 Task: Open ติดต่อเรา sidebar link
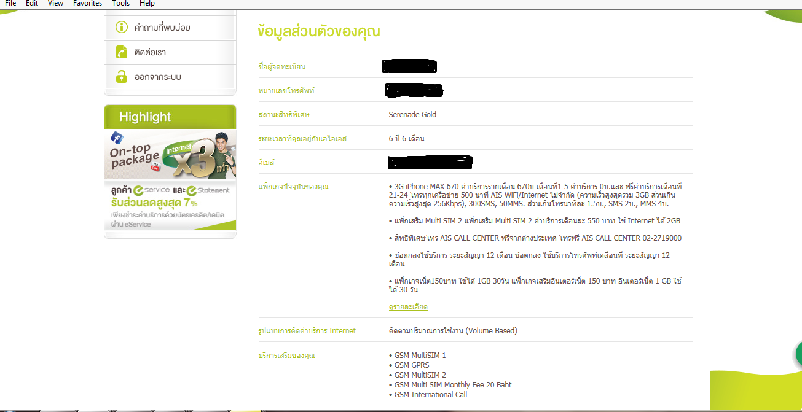(150, 52)
